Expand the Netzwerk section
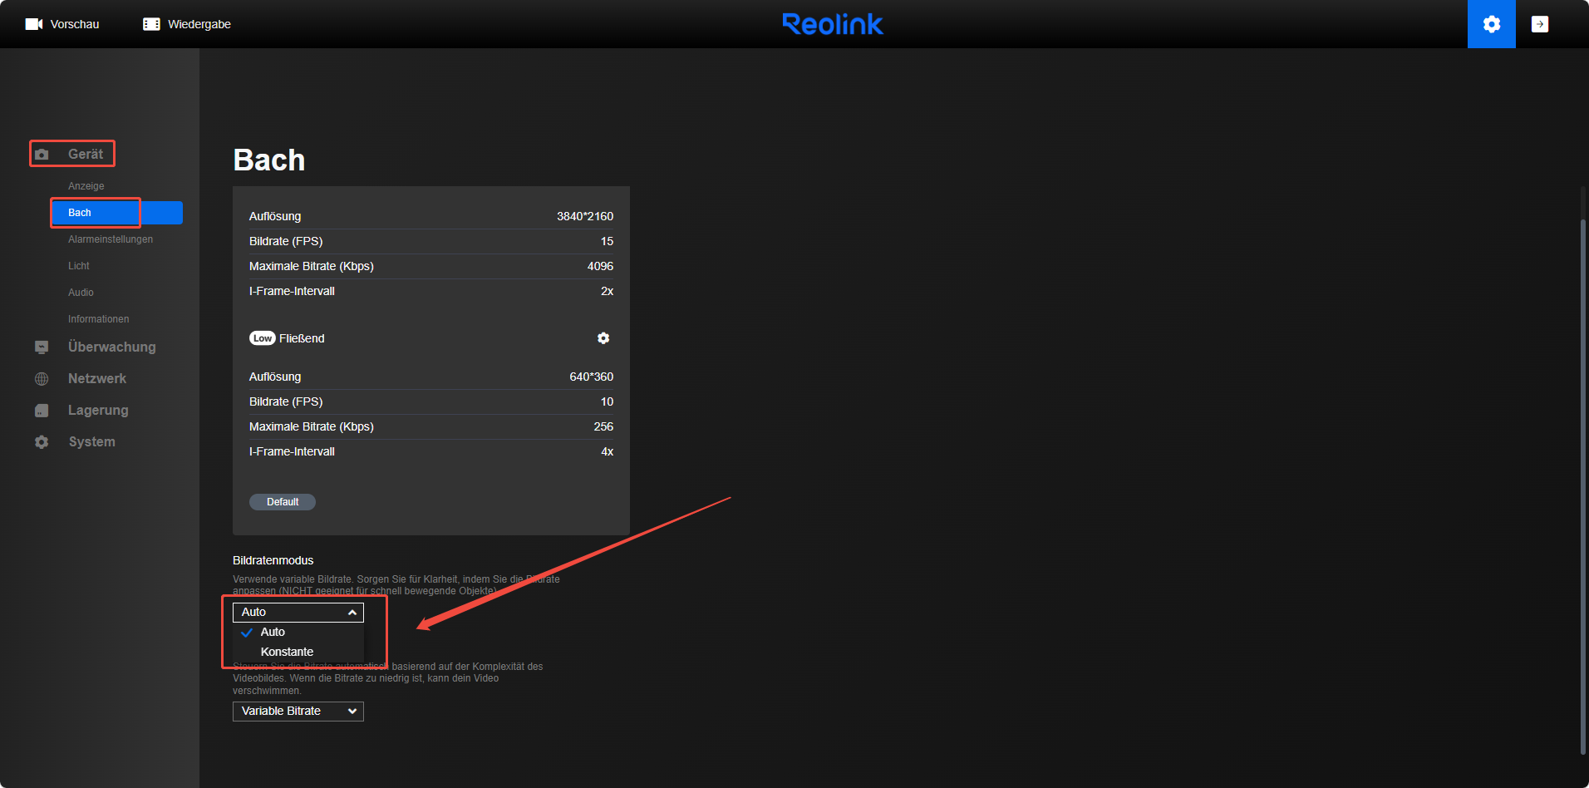Viewport: 1589px width, 788px height. pyautogui.click(x=97, y=378)
